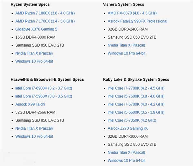
Task: Click the Intel Core i7-5960X link
Action: click(43, 96)
